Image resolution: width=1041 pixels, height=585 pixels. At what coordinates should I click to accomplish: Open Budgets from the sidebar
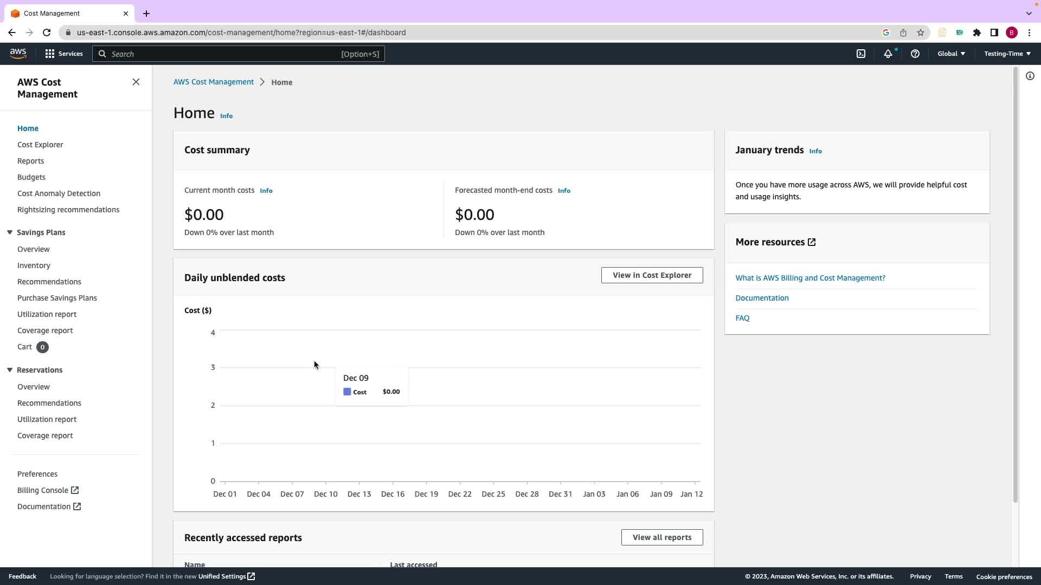coord(31,177)
